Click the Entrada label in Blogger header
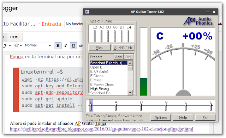The height and width of the screenshot is (138, 226). [52, 24]
